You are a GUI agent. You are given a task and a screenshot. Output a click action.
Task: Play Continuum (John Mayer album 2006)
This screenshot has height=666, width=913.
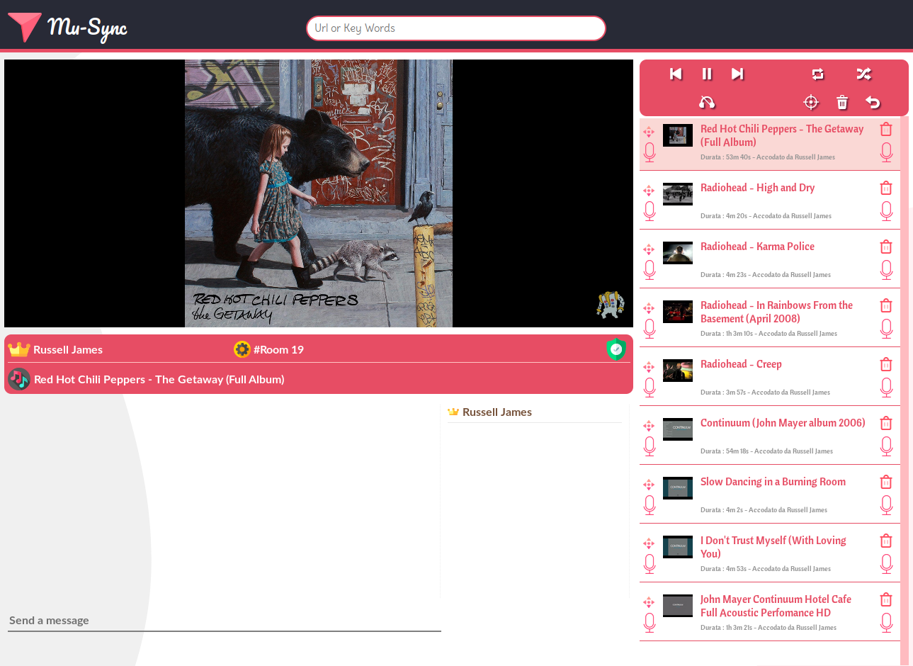click(x=783, y=423)
